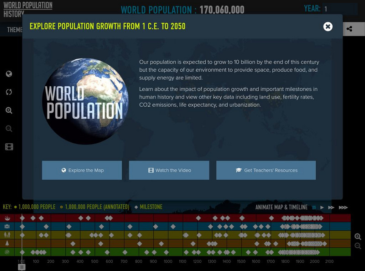Click the Year input field
This screenshot has width=365, height=271.
[x=340, y=9]
